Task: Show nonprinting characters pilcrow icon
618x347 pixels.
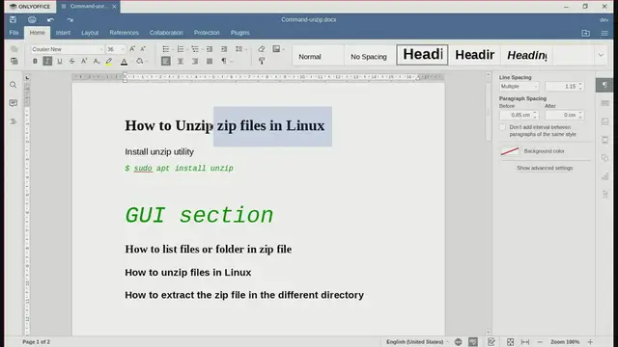Action: click(225, 61)
